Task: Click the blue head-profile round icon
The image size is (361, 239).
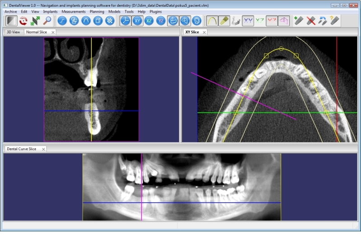Action: [197, 21]
